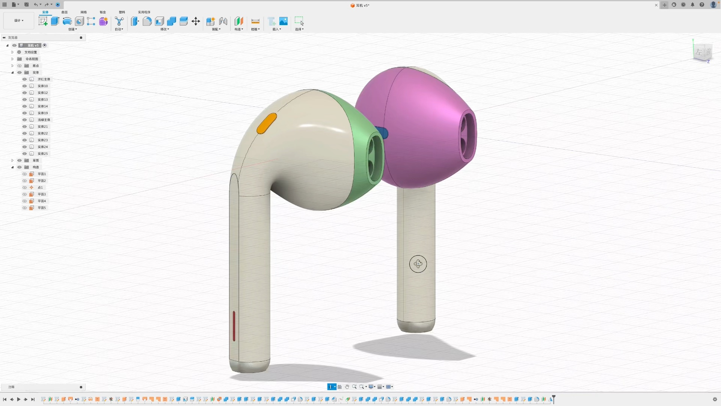Open the 孔 (Hole) tool
The width and height of the screenshot is (721, 406).
79,21
